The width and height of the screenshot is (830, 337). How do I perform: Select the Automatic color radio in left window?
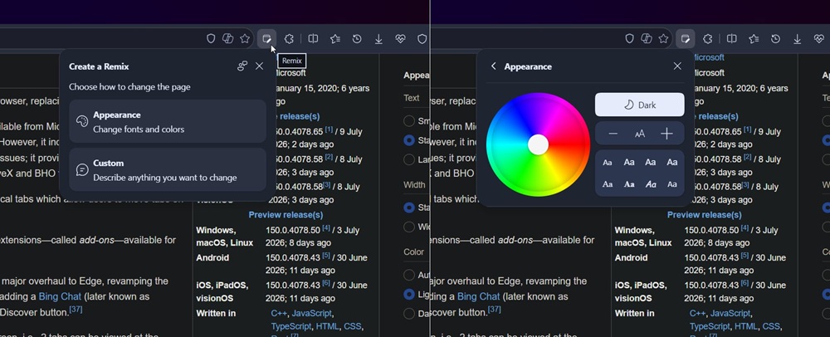click(408, 275)
